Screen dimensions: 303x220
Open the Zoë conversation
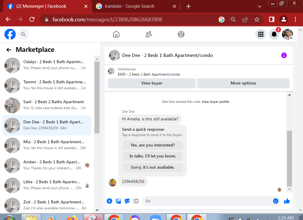tap(47, 205)
